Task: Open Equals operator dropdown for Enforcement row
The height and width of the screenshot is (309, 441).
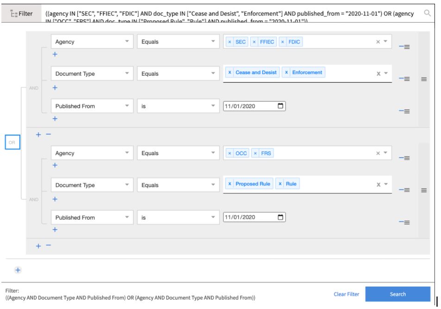Action: pyautogui.click(x=178, y=74)
